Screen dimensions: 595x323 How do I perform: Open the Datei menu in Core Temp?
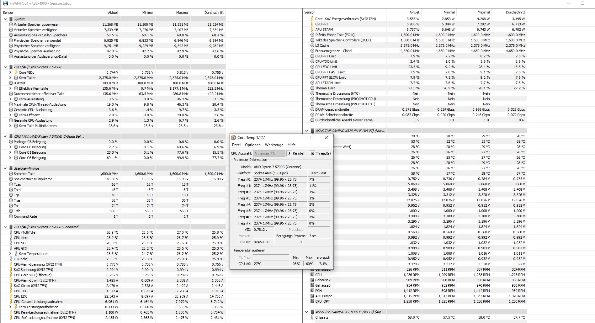pos(236,145)
